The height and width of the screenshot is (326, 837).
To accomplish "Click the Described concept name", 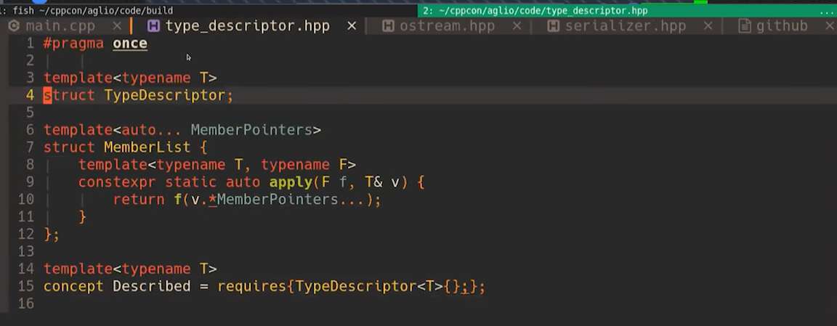I will point(151,286).
